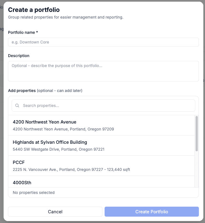Click the Cancel button
The height and width of the screenshot is (223, 205).
click(55, 211)
